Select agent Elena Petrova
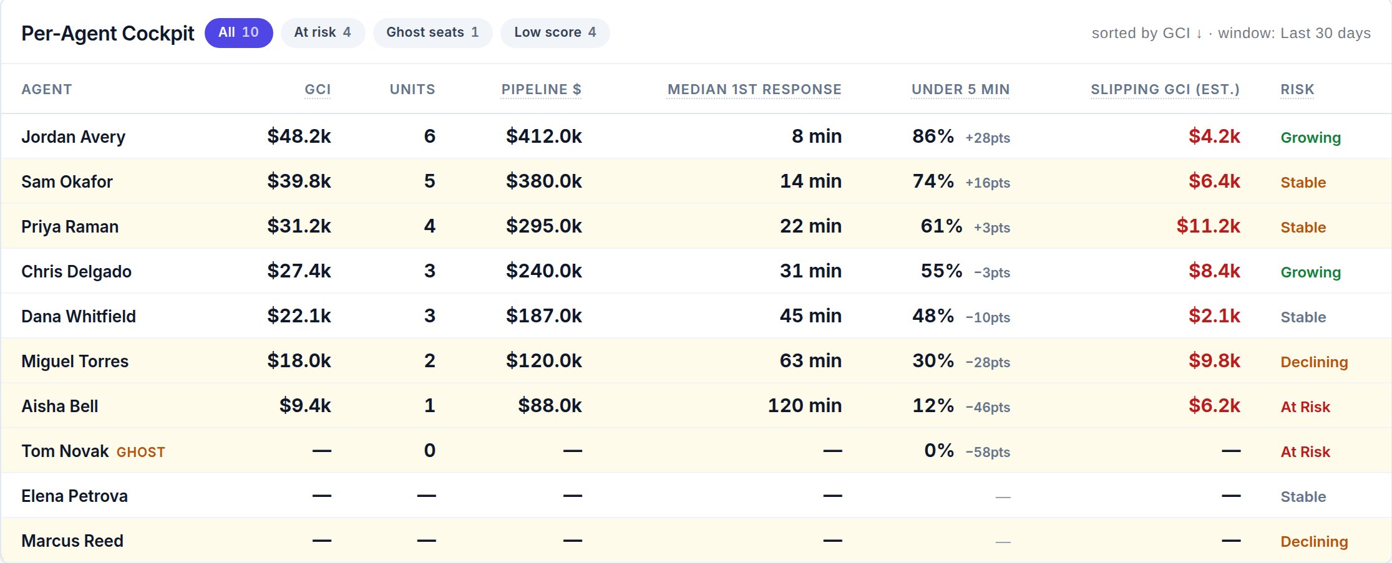The image size is (1392, 563). (x=74, y=496)
